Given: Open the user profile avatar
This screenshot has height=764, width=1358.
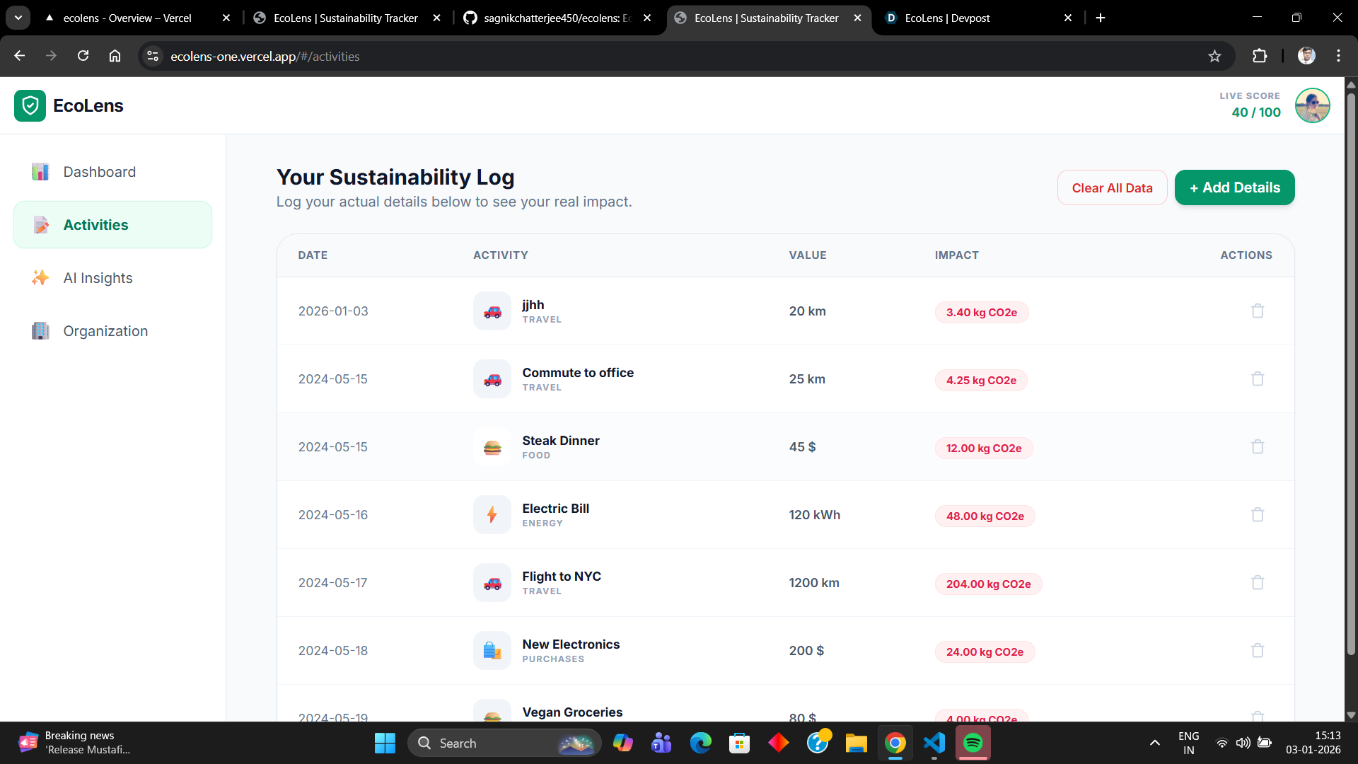Looking at the screenshot, I should point(1312,105).
